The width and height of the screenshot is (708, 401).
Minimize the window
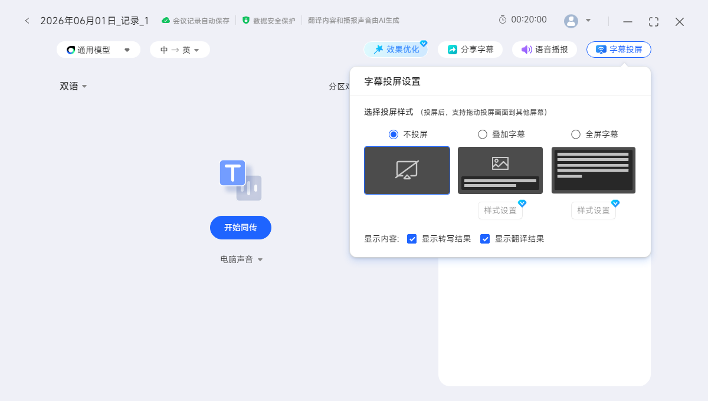(x=628, y=22)
